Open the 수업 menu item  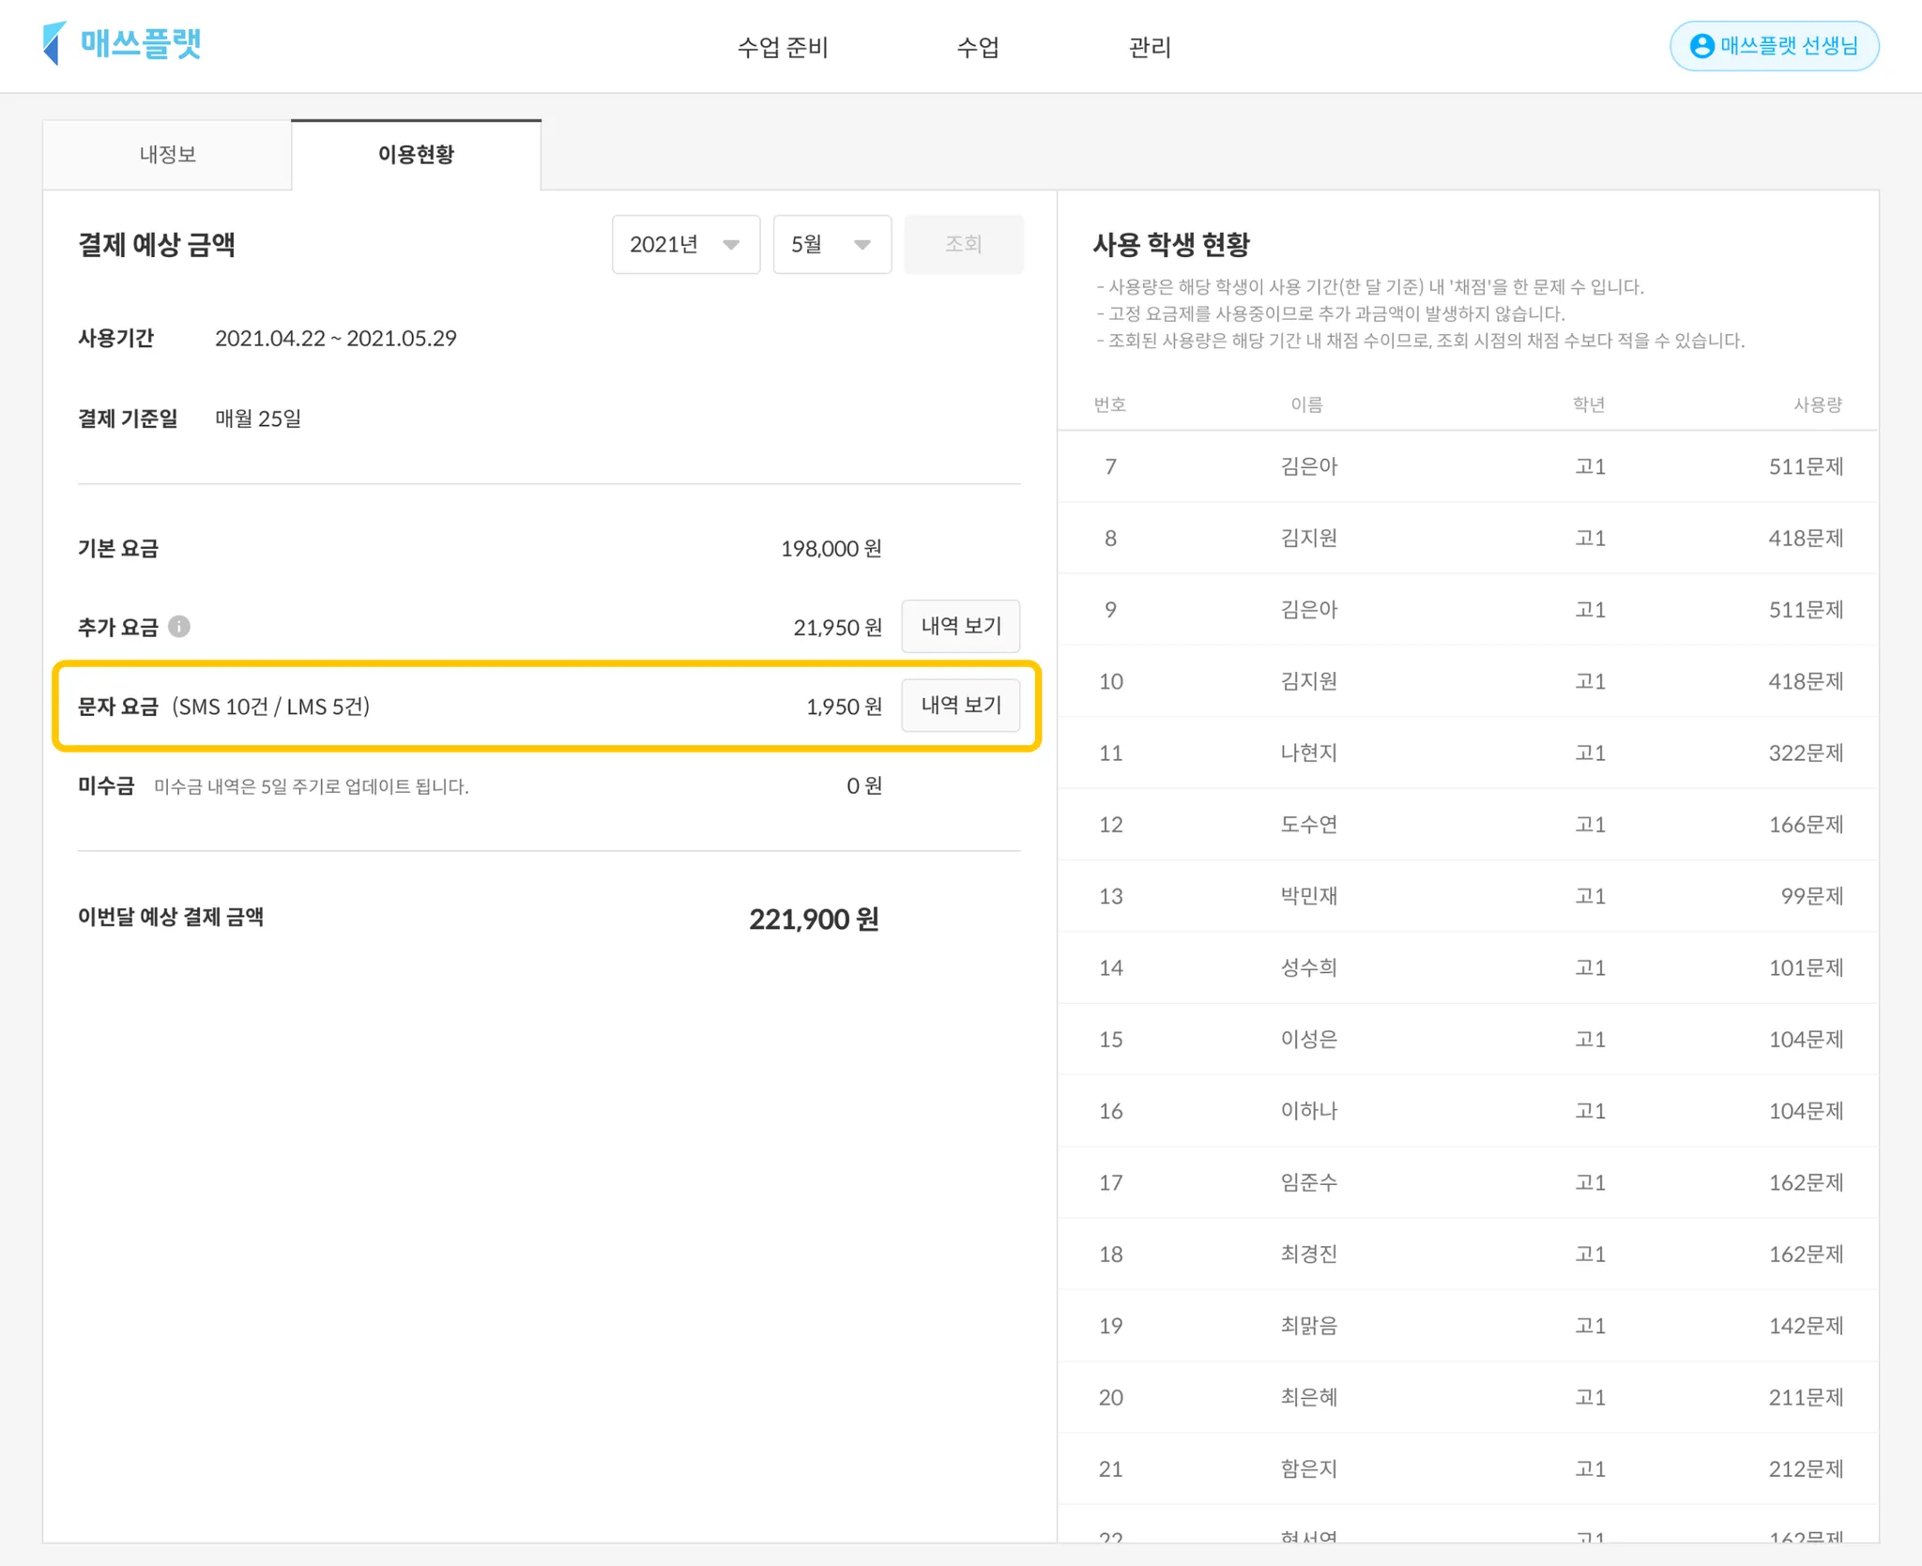(x=977, y=47)
